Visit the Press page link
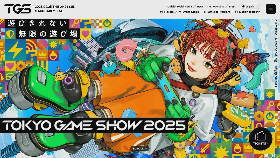 point(232,6)
